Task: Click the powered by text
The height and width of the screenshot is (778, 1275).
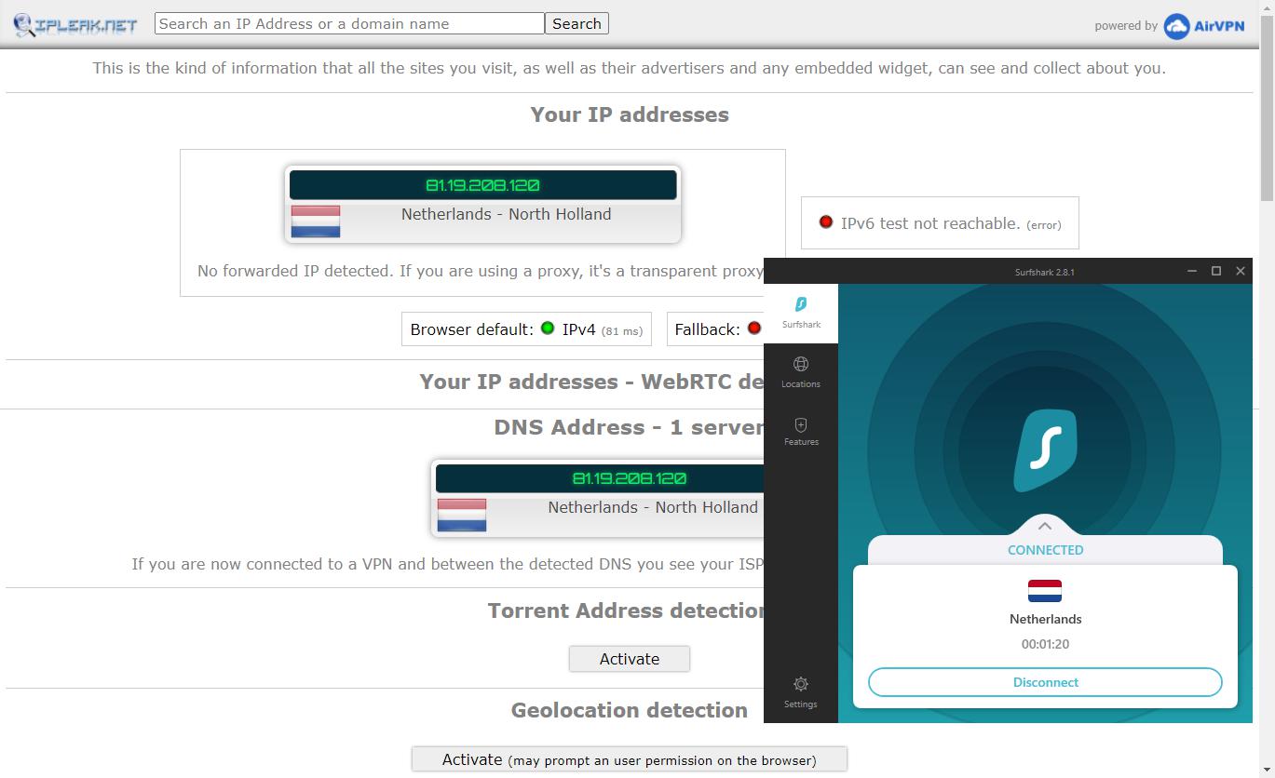Action: (x=1126, y=26)
